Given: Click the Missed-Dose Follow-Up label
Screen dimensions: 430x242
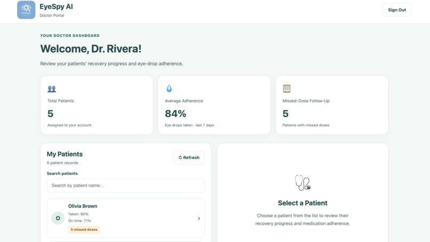Looking at the screenshot, I should pyautogui.click(x=306, y=101).
